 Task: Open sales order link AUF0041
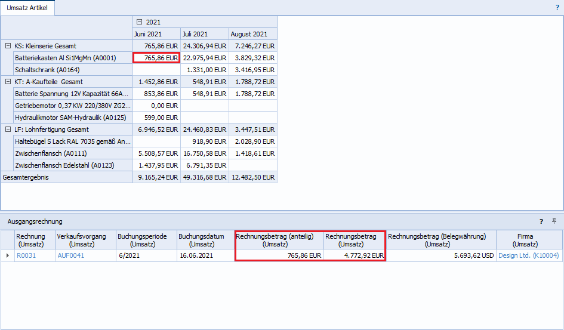(x=71, y=255)
